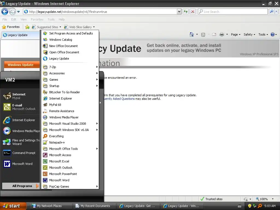Click All Programs button
Viewport: 280px width, 210px height.
click(21, 186)
